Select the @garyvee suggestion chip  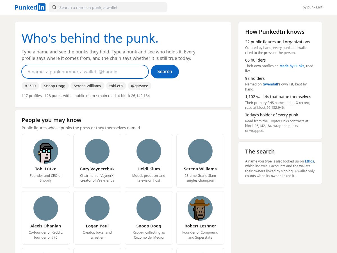click(140, 86)
